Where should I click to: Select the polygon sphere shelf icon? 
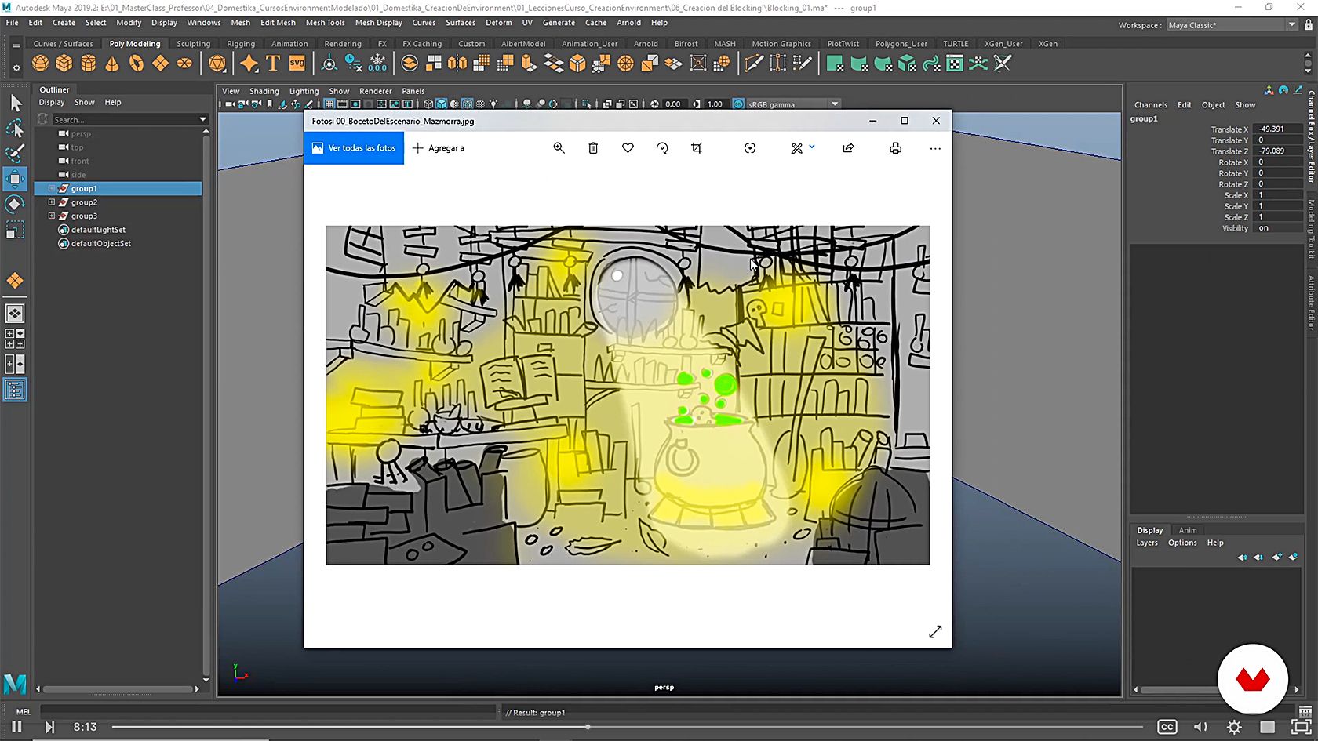click(41, 64)
